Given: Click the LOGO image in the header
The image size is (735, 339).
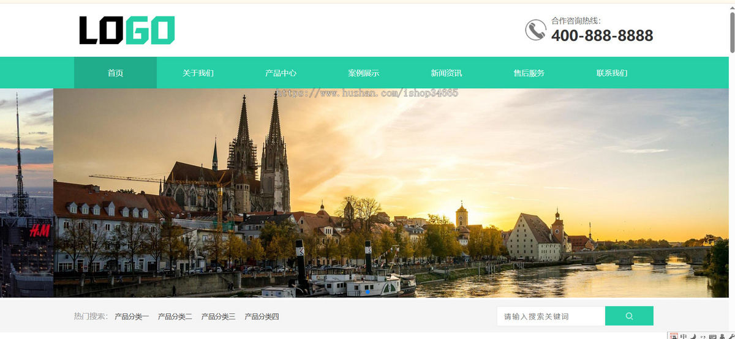Looking at the screenshot, I should point(127,31).
